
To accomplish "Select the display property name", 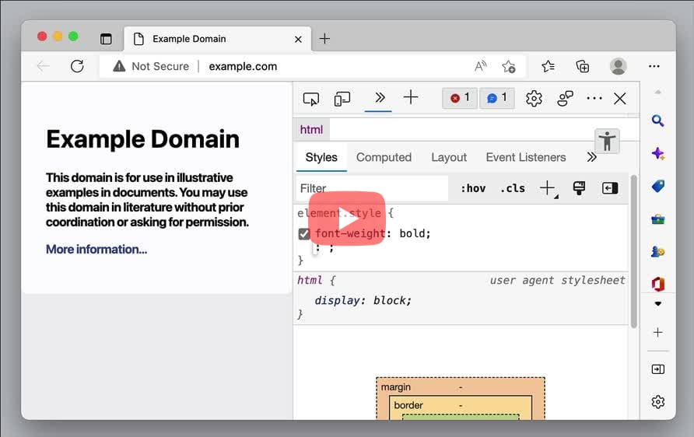I will pos(338,301).
